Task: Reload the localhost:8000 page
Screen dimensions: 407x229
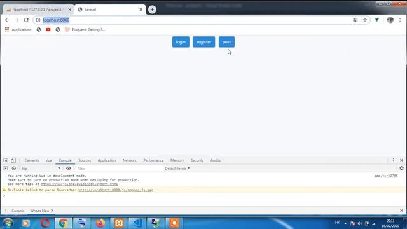Action: point(26,20)
